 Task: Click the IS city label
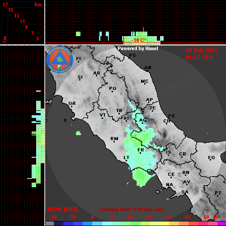(169, 152)
